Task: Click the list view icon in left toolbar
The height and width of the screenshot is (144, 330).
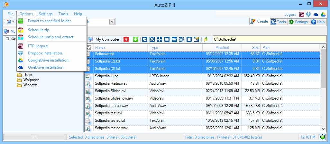Action: coord(9,21)
